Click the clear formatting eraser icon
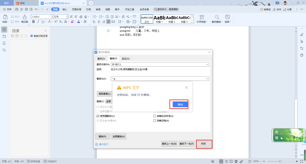 click(x=81, y=17)
